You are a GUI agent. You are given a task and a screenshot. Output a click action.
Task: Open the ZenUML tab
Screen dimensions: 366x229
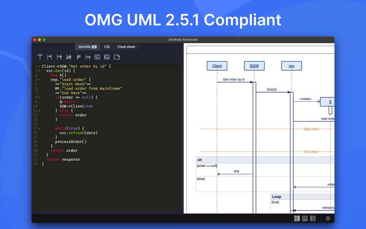87,47
